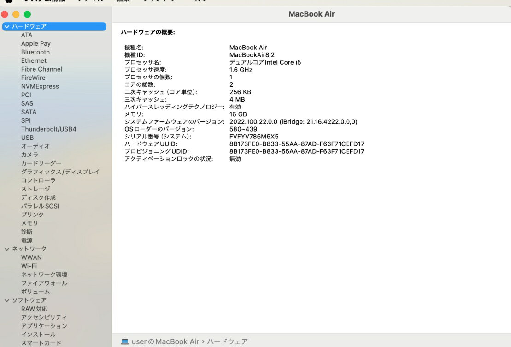Choose Apple Pay in the sidebar

click(x=35, y=43)
